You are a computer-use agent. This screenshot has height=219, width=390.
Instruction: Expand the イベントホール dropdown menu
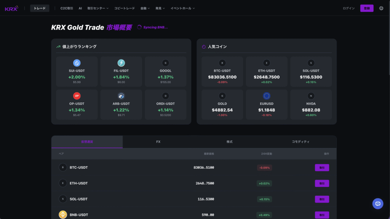click(x=182, y=8)
